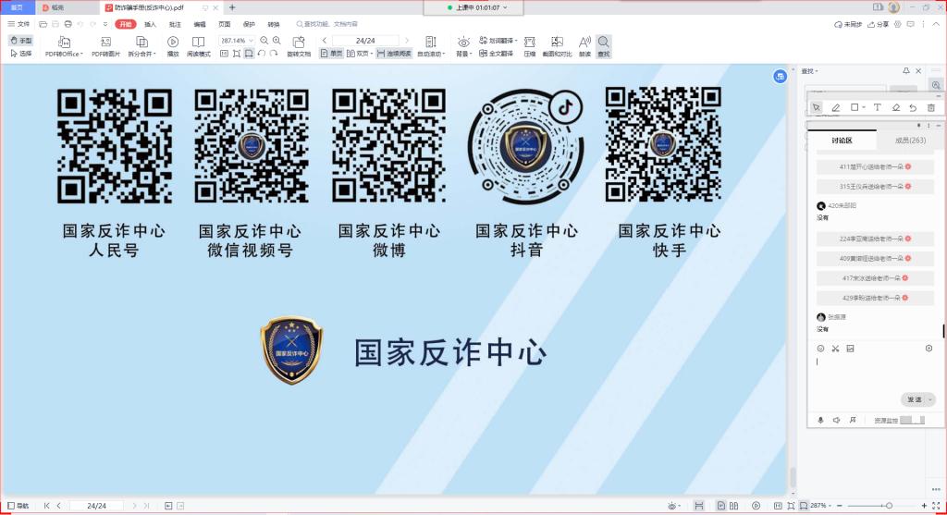Enable 双页 two-page view
Image resolution: width=947 pixels, height=515 pixels.
(x=360, y=54)
